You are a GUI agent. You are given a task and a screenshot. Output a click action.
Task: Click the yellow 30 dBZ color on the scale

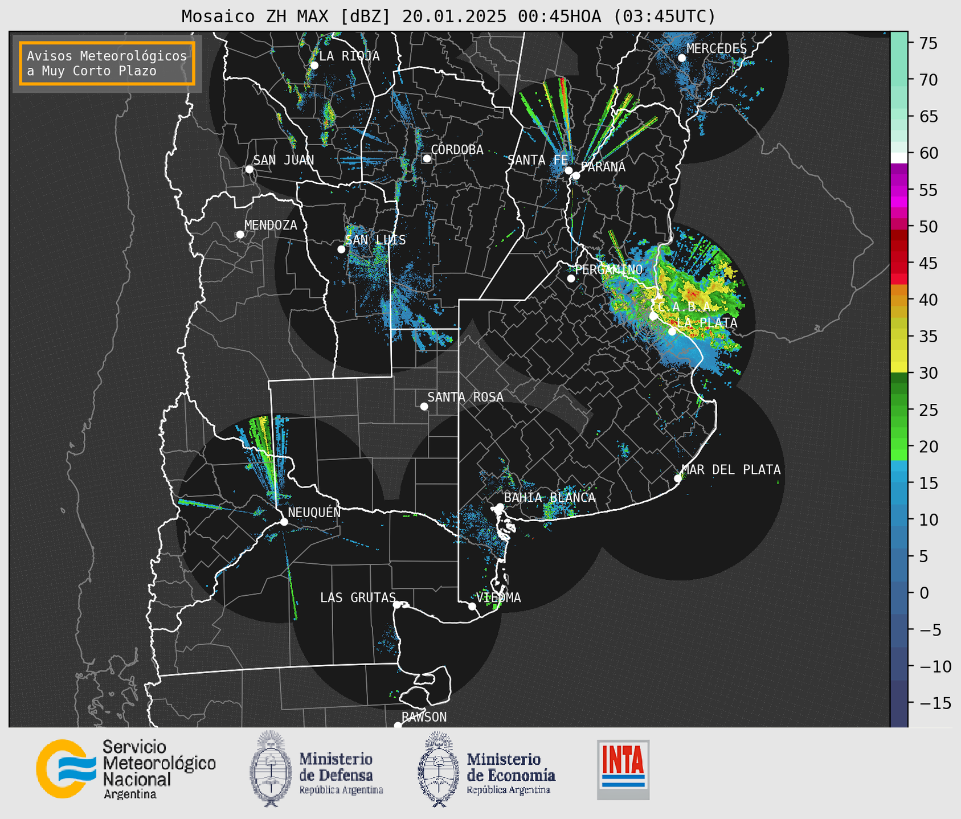pos(899,367)
